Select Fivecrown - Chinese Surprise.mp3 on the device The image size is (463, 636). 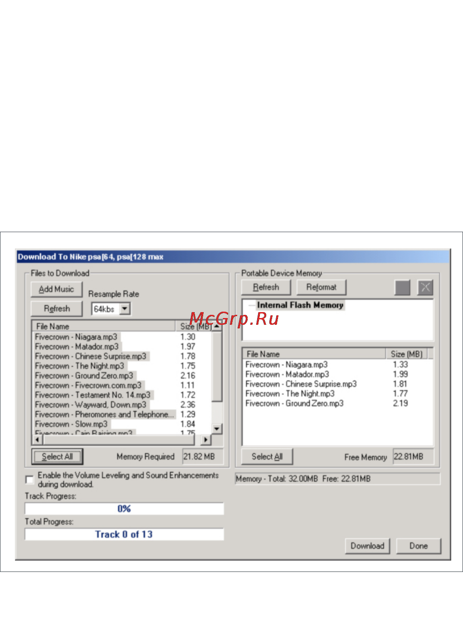pyautogui.click(x=301, y=384)
